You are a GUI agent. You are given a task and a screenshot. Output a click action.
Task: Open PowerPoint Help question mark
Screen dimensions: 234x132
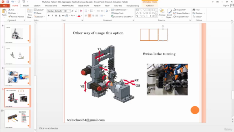(212, 1)
